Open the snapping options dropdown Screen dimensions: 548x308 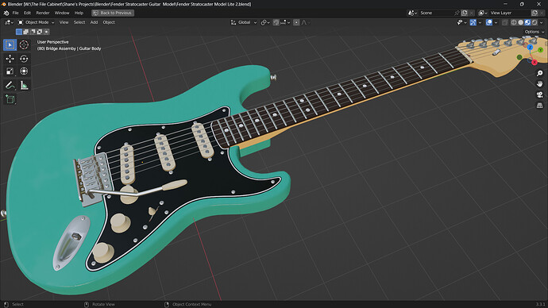286,22
